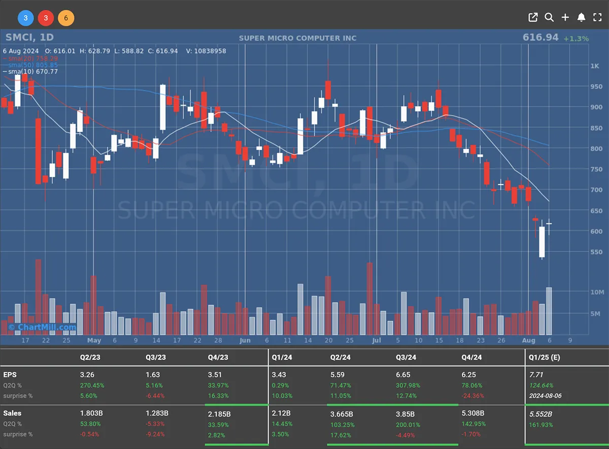Click the 200.01% sales Q2Q value
The width and height of the screenshot is (609, 449).
pyautogui.click(x=409, y=424)
